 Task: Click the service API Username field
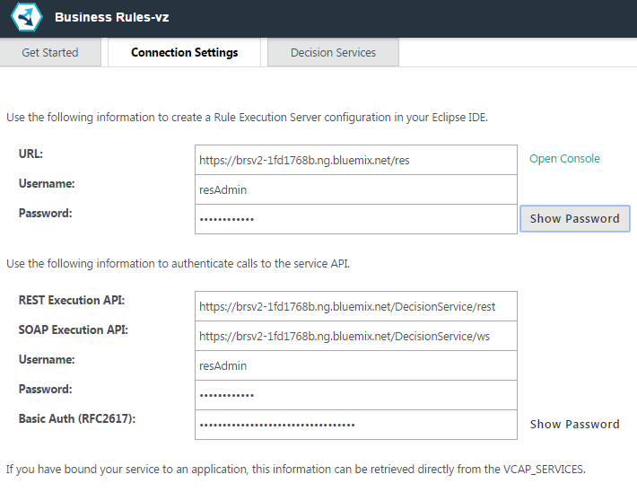(x=356, y=365)
